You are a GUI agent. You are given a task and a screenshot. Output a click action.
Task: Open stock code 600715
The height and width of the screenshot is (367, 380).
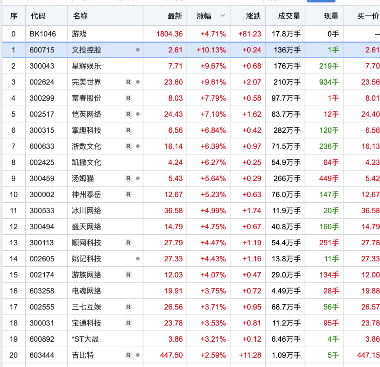click(42, 50)
